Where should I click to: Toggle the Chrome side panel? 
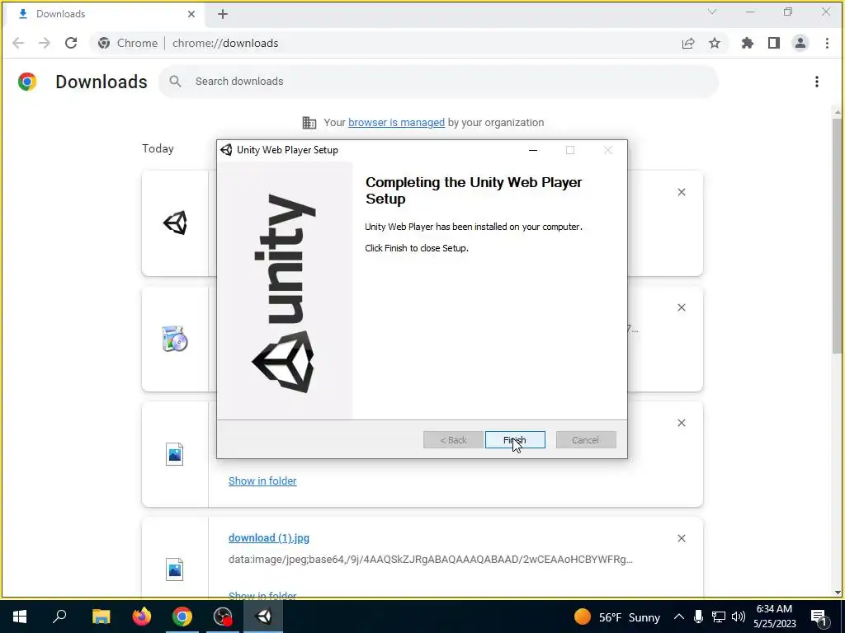[774, 43]
